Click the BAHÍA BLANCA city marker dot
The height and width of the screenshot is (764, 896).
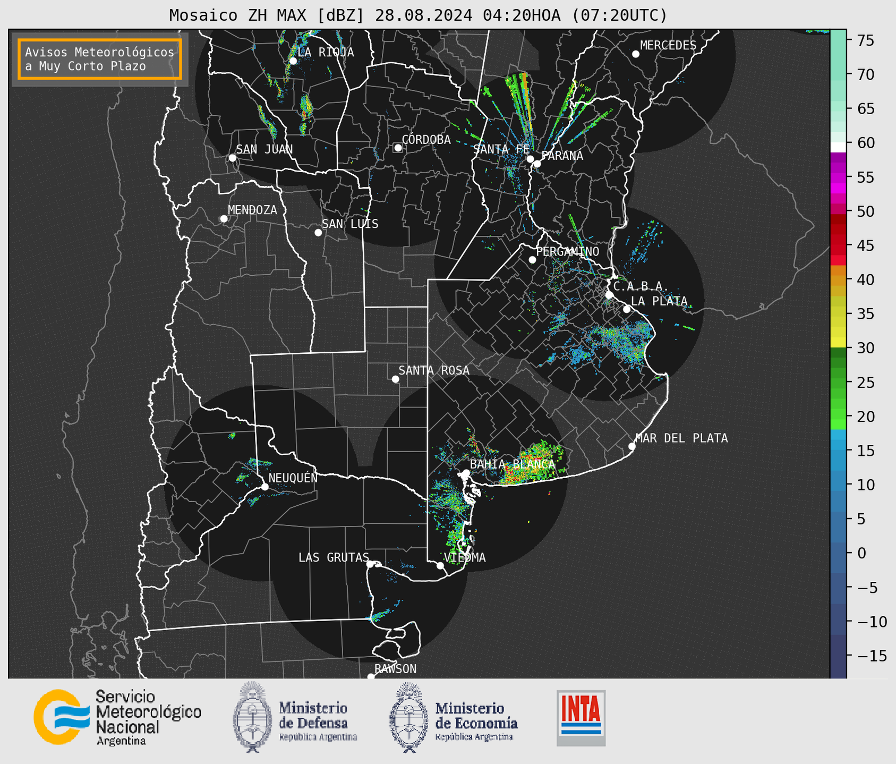pyautogui.click(x=466, y=473)
